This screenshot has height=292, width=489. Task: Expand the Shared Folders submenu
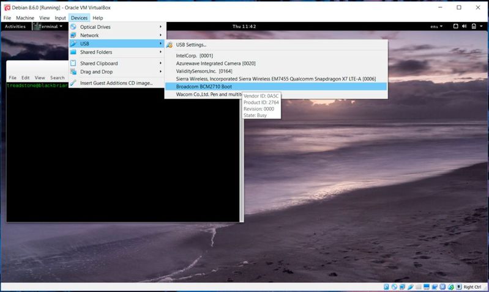click(117, 52)
